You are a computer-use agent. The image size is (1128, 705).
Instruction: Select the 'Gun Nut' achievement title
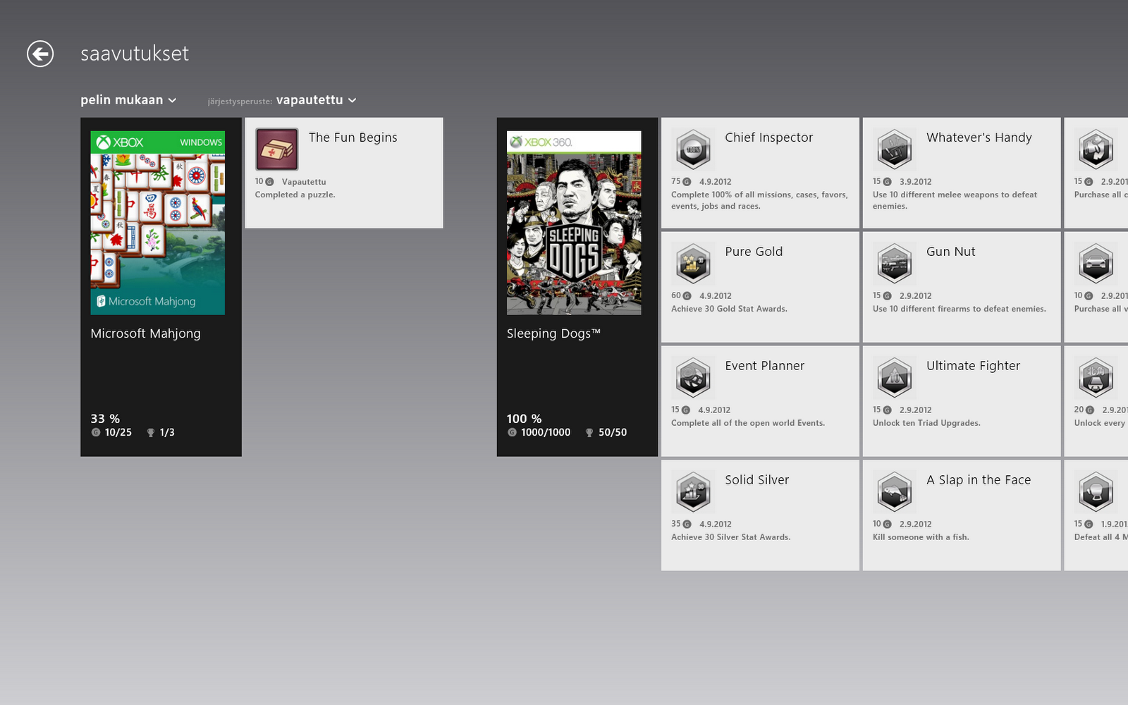click(951, 252)
